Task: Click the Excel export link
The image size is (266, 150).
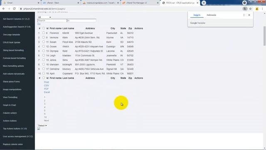Action: [x=47, y=92]
